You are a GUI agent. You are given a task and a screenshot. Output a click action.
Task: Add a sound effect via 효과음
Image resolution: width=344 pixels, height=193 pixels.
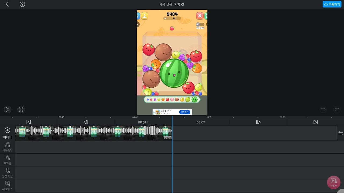(8, 160)
